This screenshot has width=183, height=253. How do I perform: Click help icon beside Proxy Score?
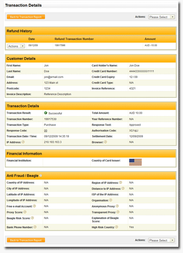[x=25, y=212]
